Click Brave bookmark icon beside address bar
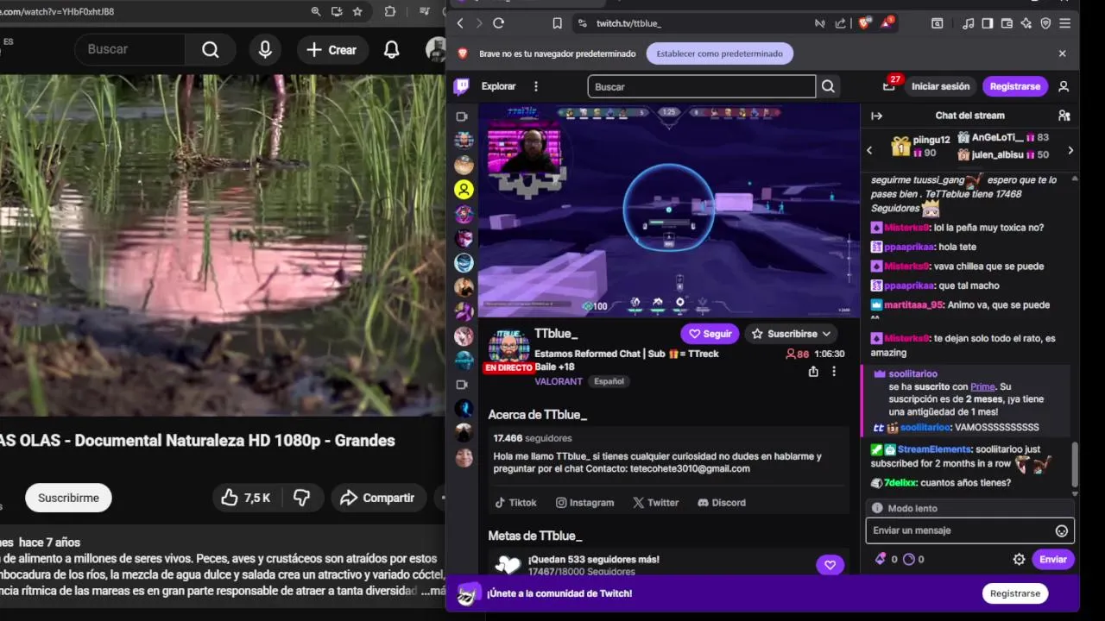Viewport: 1105px width, 621px height. 558,23
